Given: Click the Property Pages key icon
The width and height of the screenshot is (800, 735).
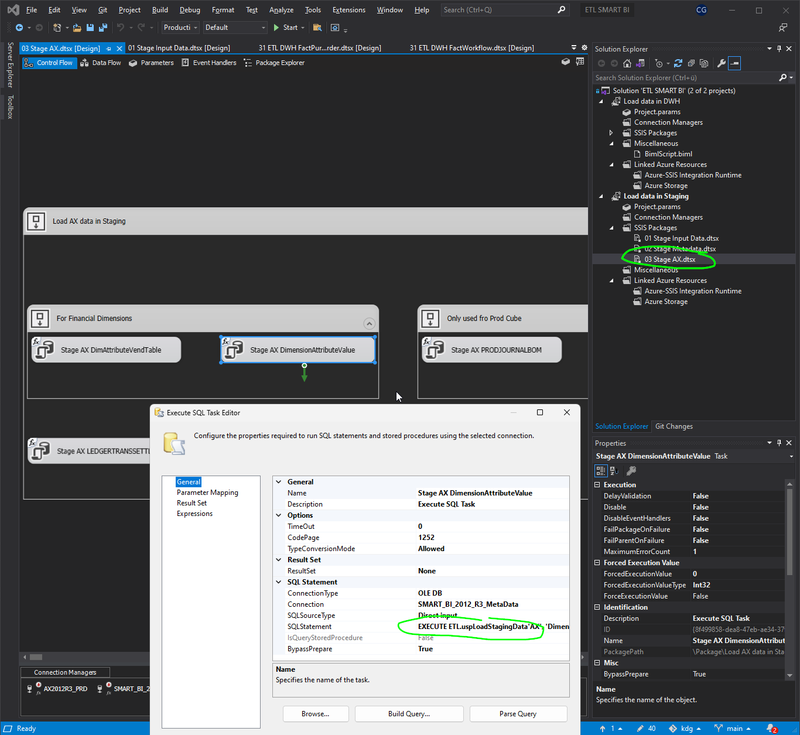Looking at the screenshot, I should (x=631, y=470).
